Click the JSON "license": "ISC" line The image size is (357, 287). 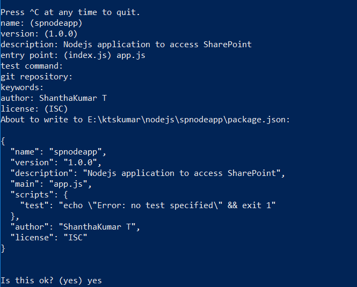[x=49, y=238]
